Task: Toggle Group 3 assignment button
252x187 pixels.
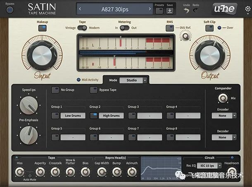Action: [132, 116]
